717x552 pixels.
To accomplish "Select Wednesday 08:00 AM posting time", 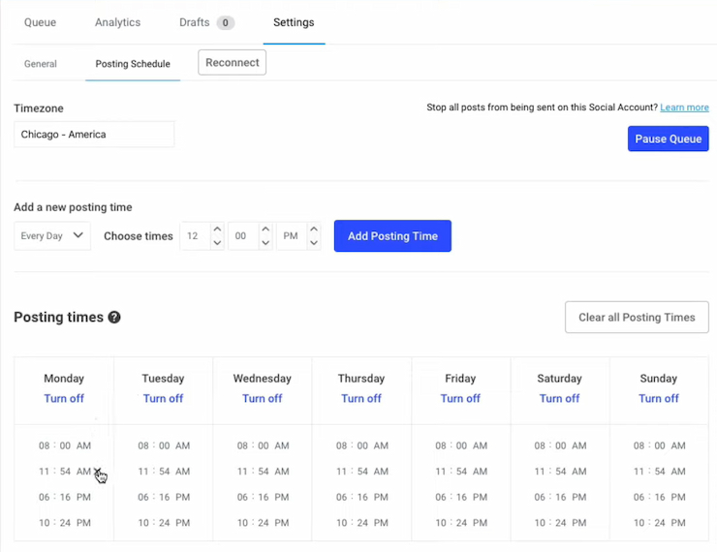I will tap(263, 445).
